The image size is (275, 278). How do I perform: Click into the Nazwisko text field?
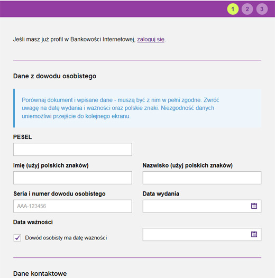tap(202, 178)
